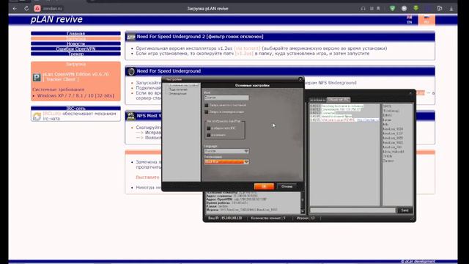Select the third item in the settings tree
469x264 pixels.
coord(177,94)
